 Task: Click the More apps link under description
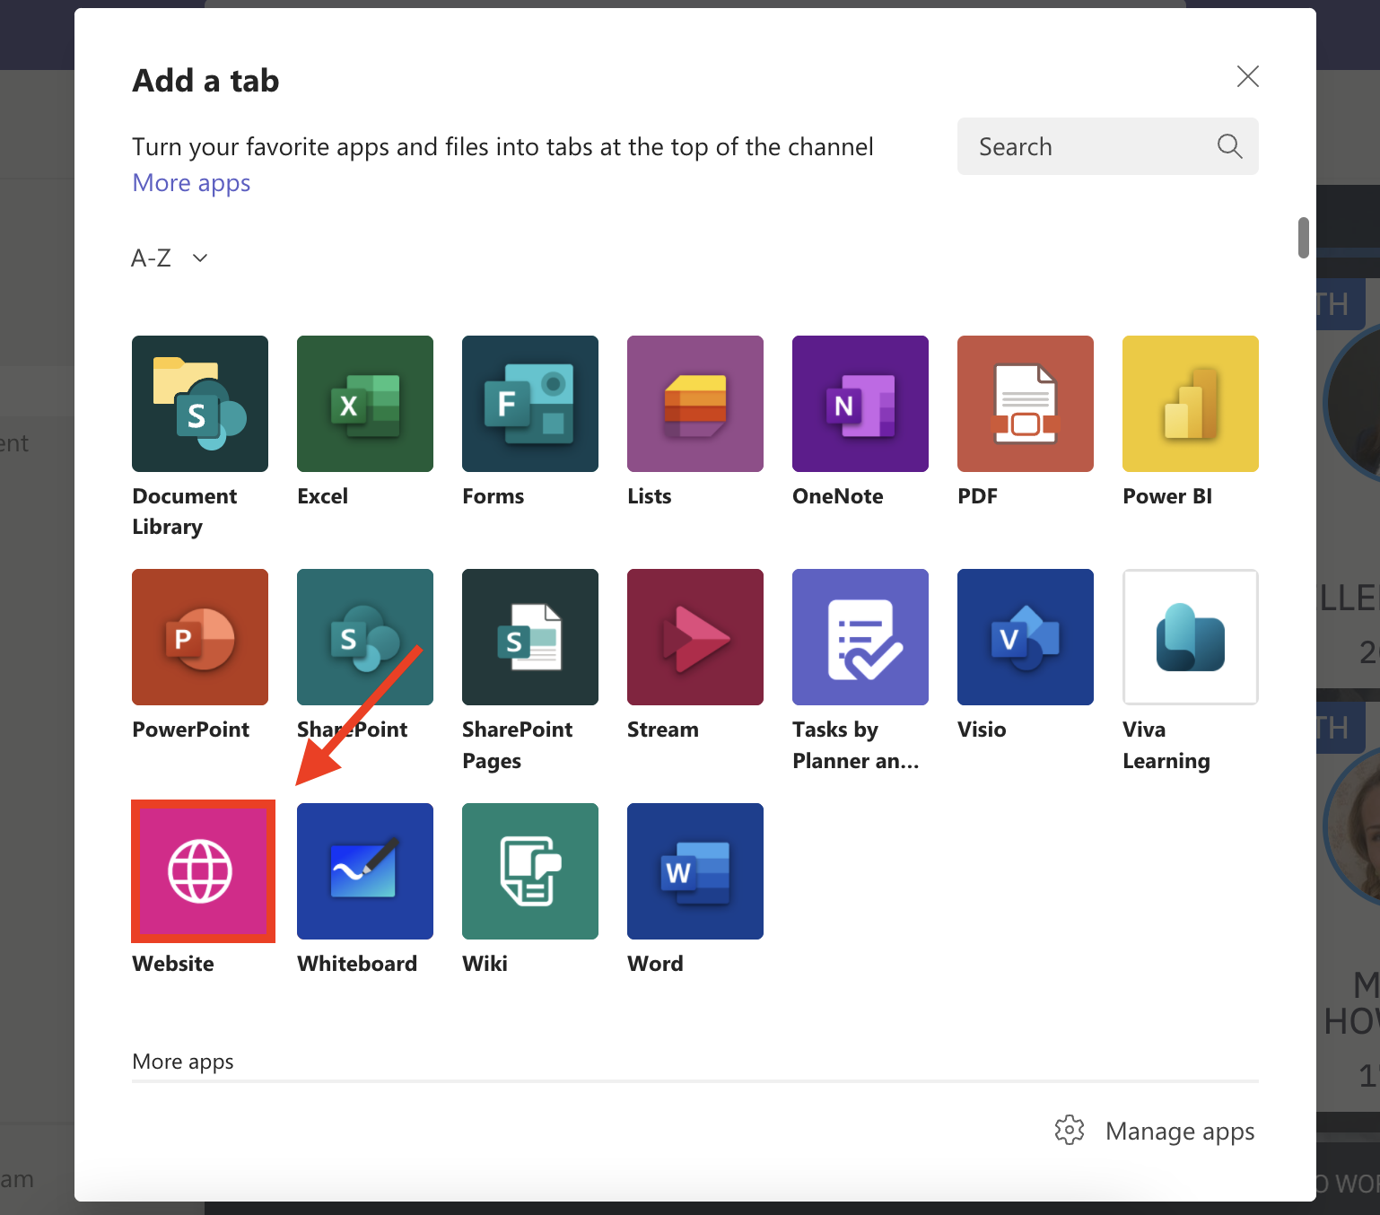tap(191, 183)
